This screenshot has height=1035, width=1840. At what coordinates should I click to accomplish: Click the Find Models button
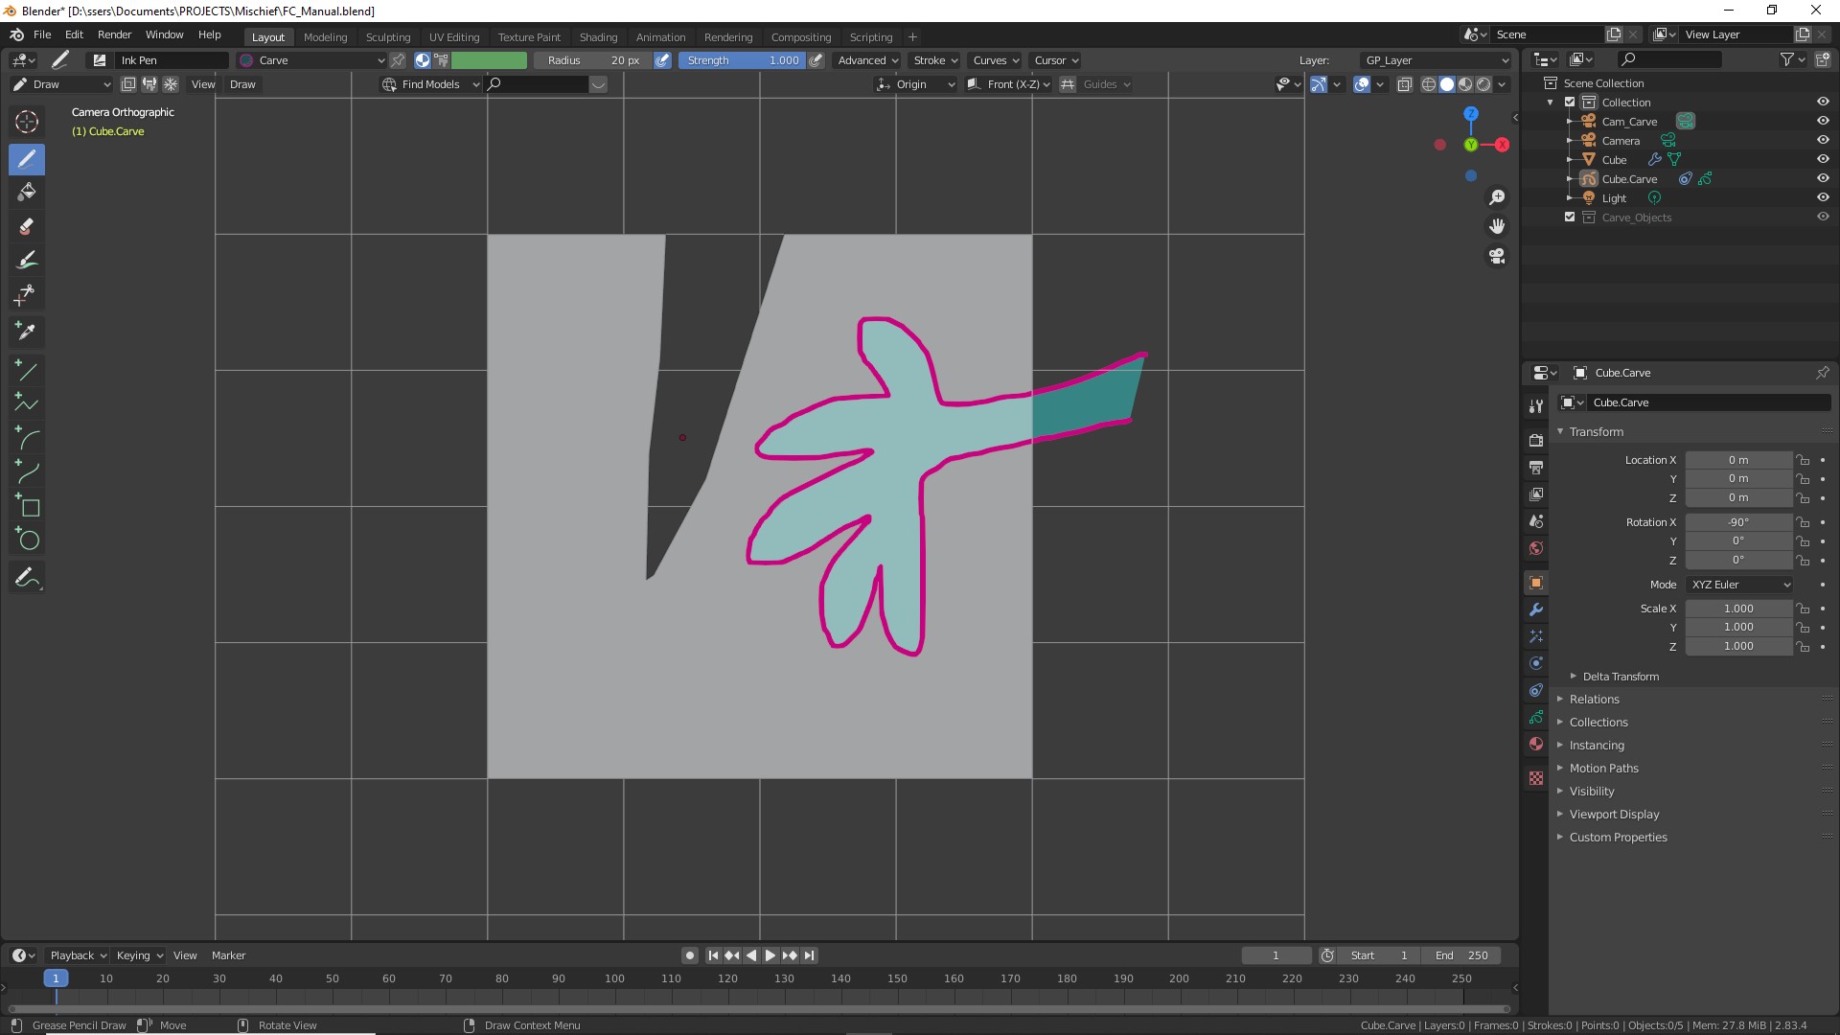tap(430, 84)
